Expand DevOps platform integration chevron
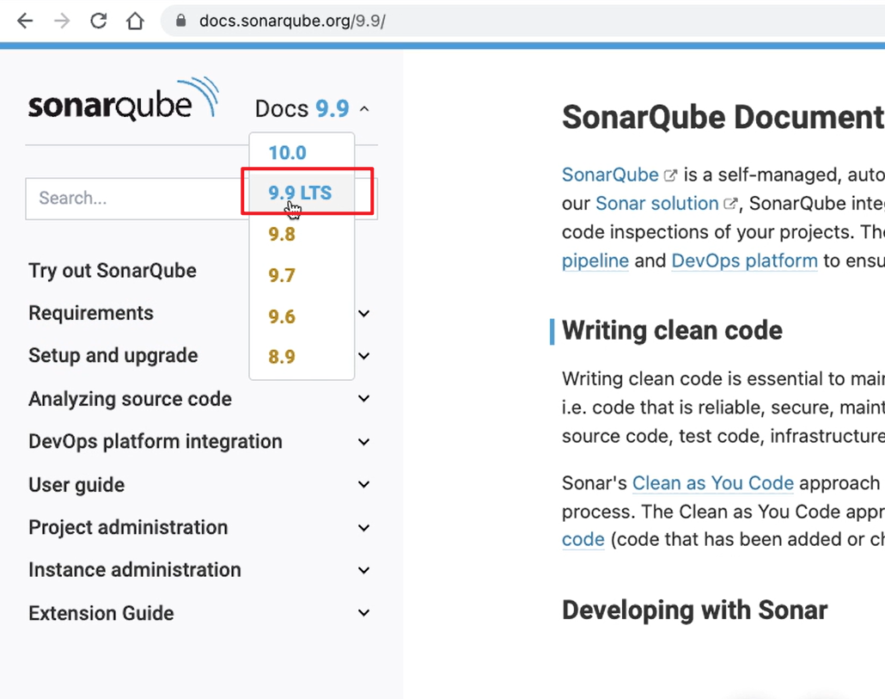Viewport: 885px width, 699px height. pyautogui.click(x=364, y=442)
